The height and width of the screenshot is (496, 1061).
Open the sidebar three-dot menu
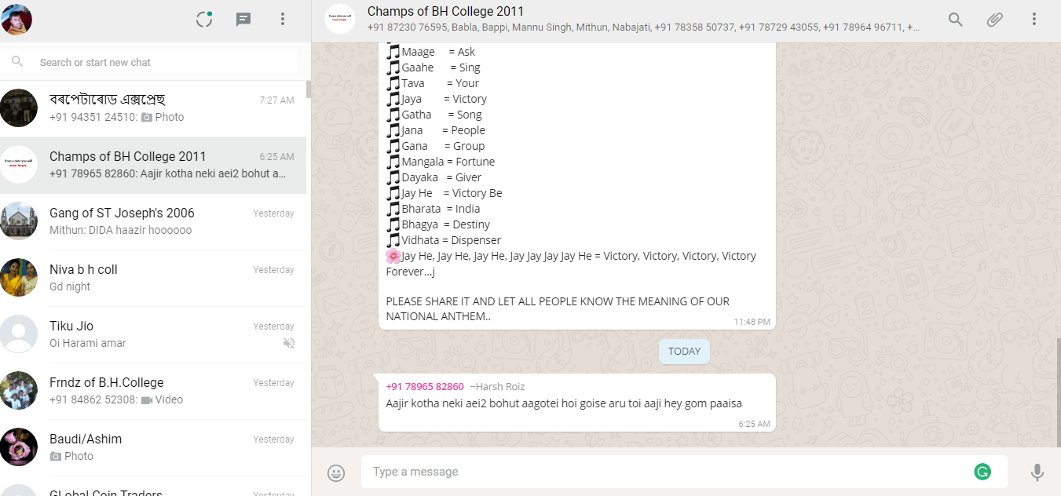pyautogui.click(x=283, y=19)
